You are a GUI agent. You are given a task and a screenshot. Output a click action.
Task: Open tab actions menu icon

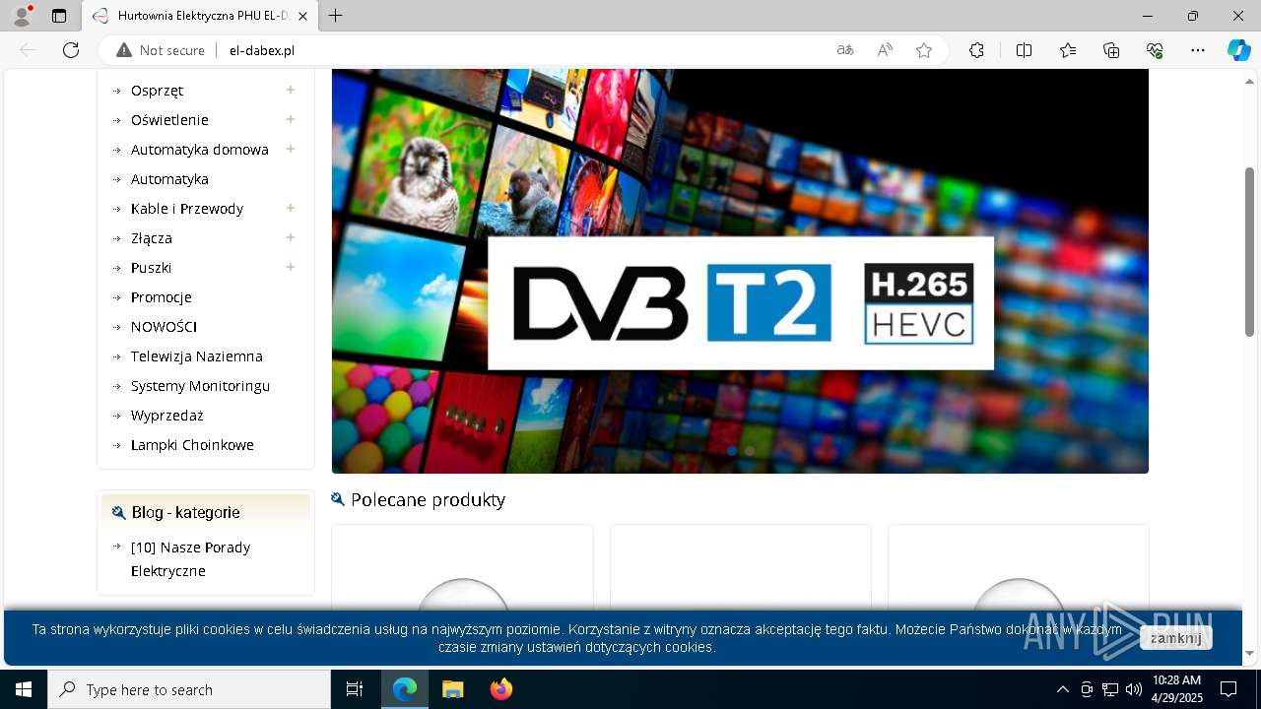coord(59,16)
